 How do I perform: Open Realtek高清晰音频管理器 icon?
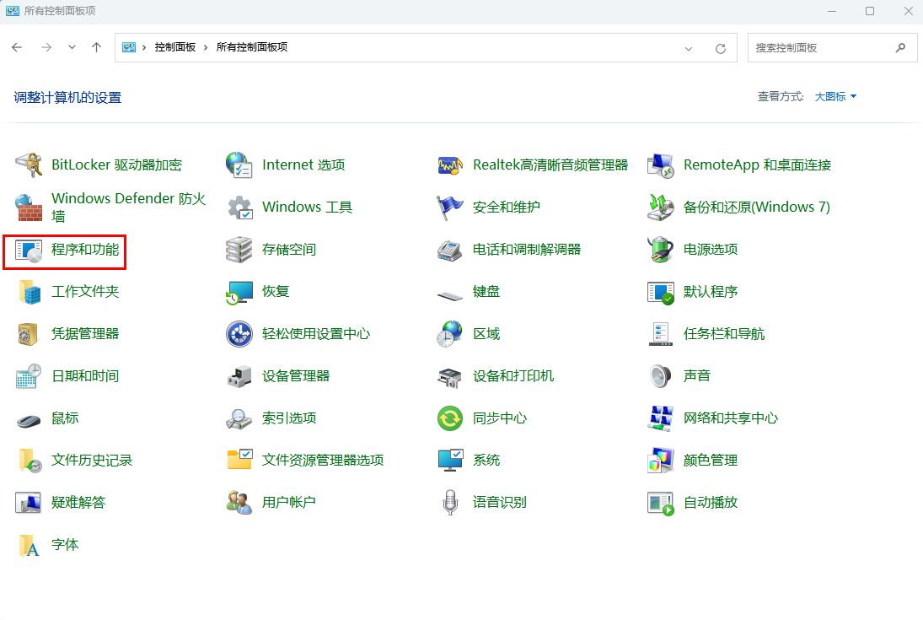(450, 165)
